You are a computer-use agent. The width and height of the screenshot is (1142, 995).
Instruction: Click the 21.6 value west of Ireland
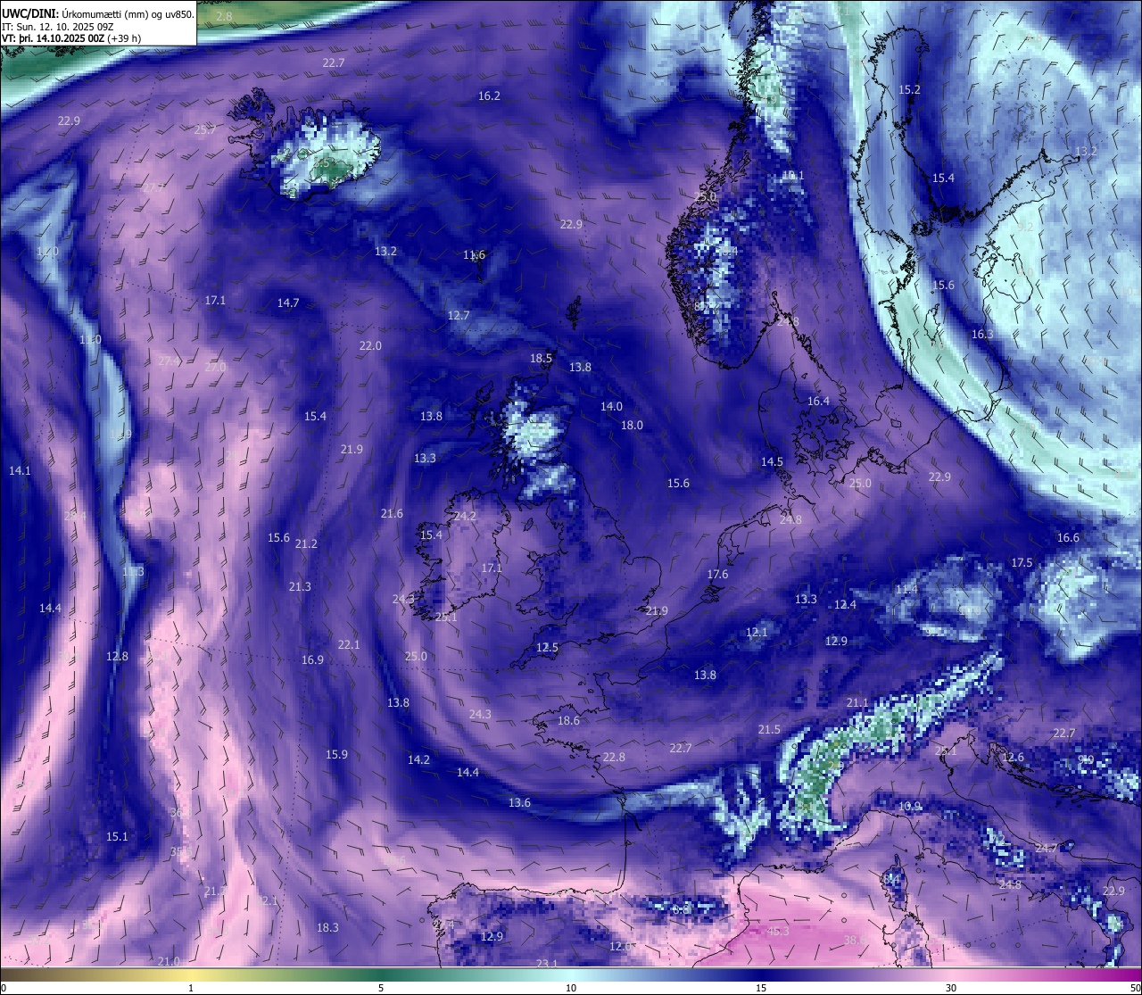point(392,514)
